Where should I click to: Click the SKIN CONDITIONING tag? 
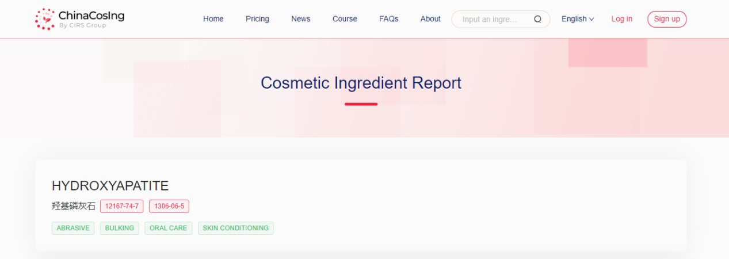pyautogui.click(x=236, y=228)
